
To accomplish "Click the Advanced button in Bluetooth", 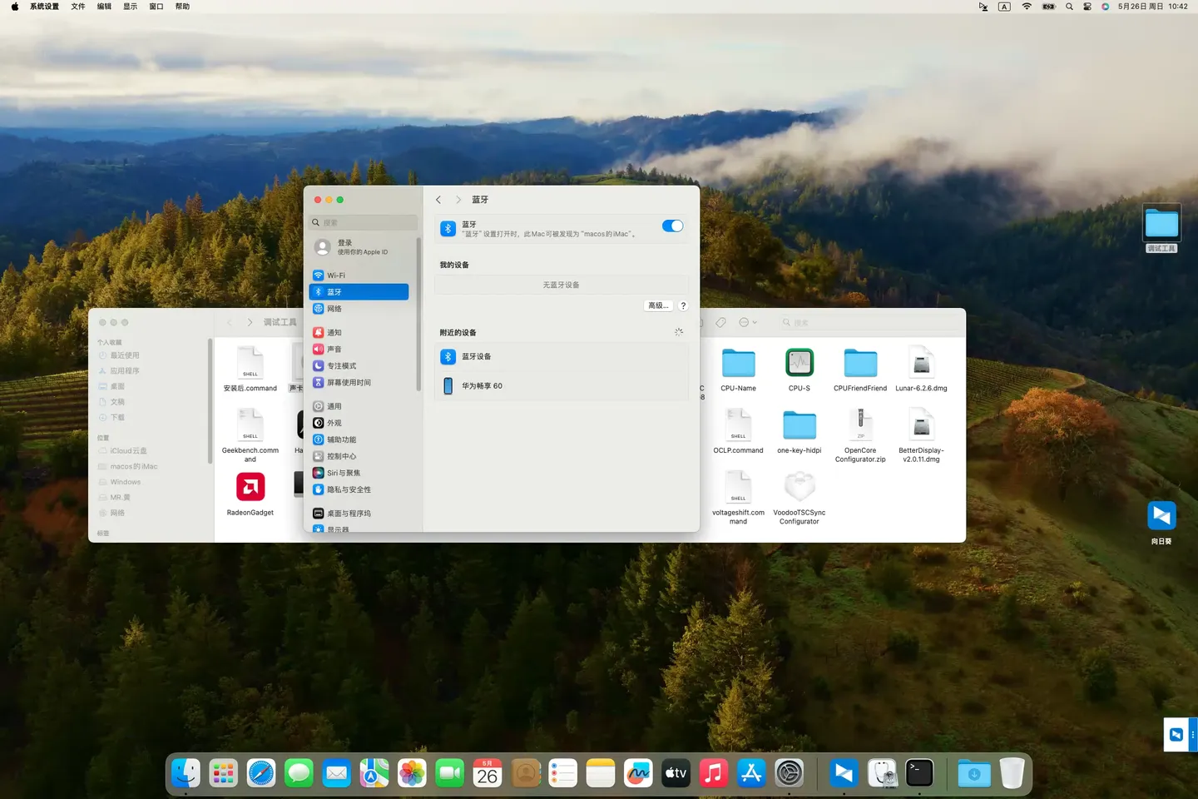I will [x=658, y=305].
